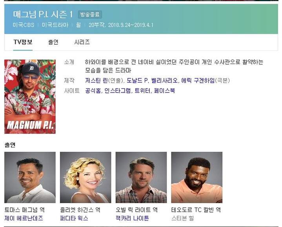282x227 pixels.
Task: Open 도날드 P. 벨리사리오 link
Action: coord(152,80)
